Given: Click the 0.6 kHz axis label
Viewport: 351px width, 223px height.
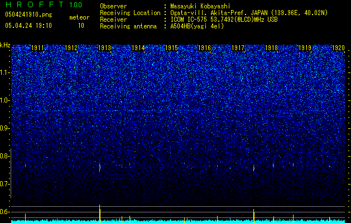Looking at the screenshot, I should pyautogui.click(x=4, y=212).
